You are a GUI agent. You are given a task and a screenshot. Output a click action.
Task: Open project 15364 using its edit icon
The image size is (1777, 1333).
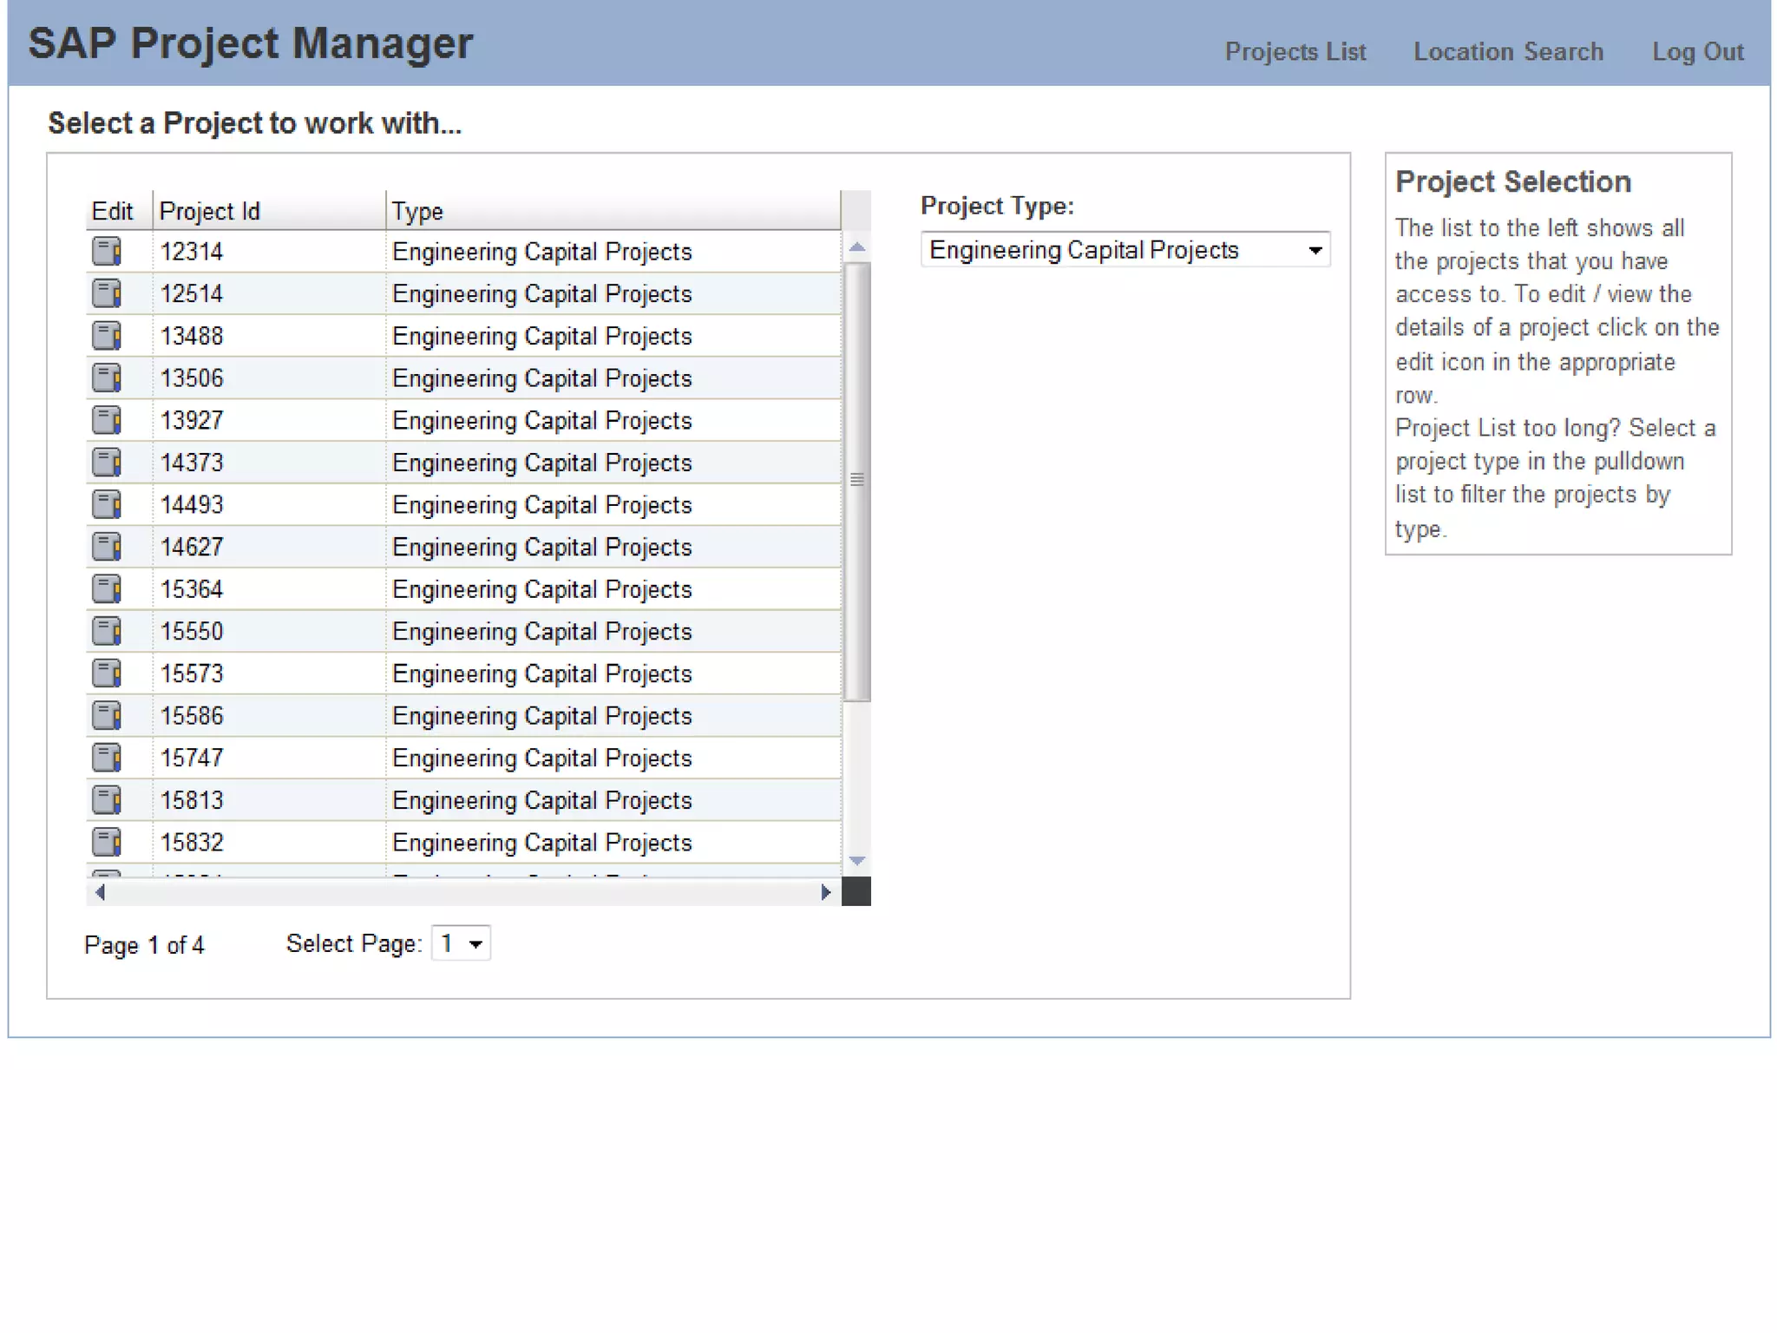107,589
